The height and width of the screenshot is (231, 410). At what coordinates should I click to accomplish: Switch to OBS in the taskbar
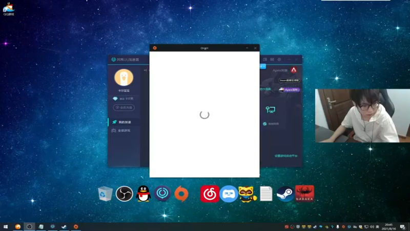point(29,227)
